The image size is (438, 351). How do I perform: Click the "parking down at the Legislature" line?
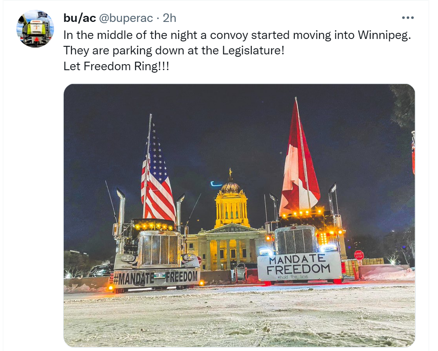(174, 51)
